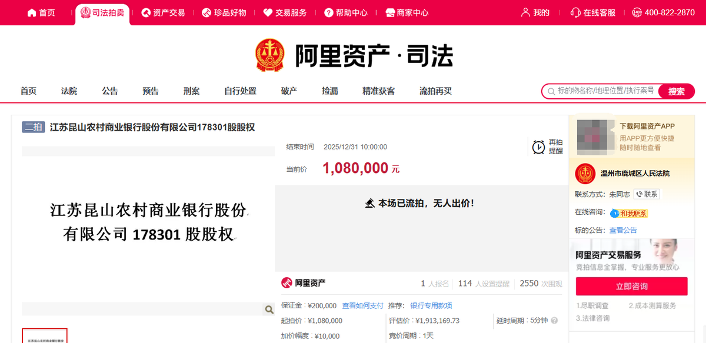Screen dimensions: 706x343
Task: Select the item thumbnail below the main image
Action: (x=45, y=336)
